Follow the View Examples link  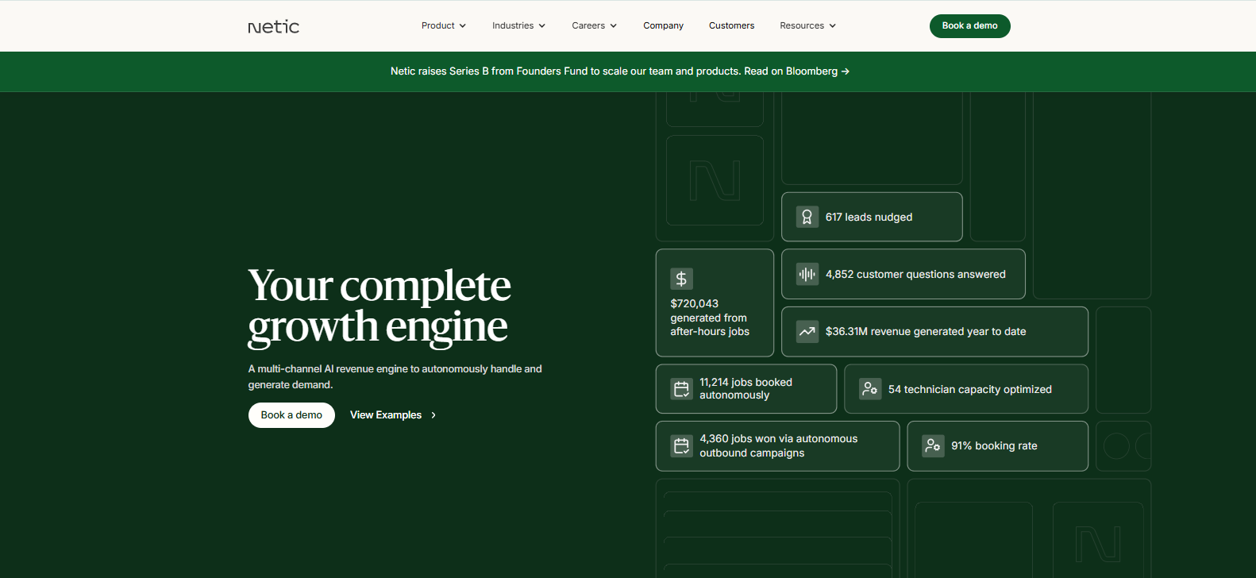coord(393,415)
